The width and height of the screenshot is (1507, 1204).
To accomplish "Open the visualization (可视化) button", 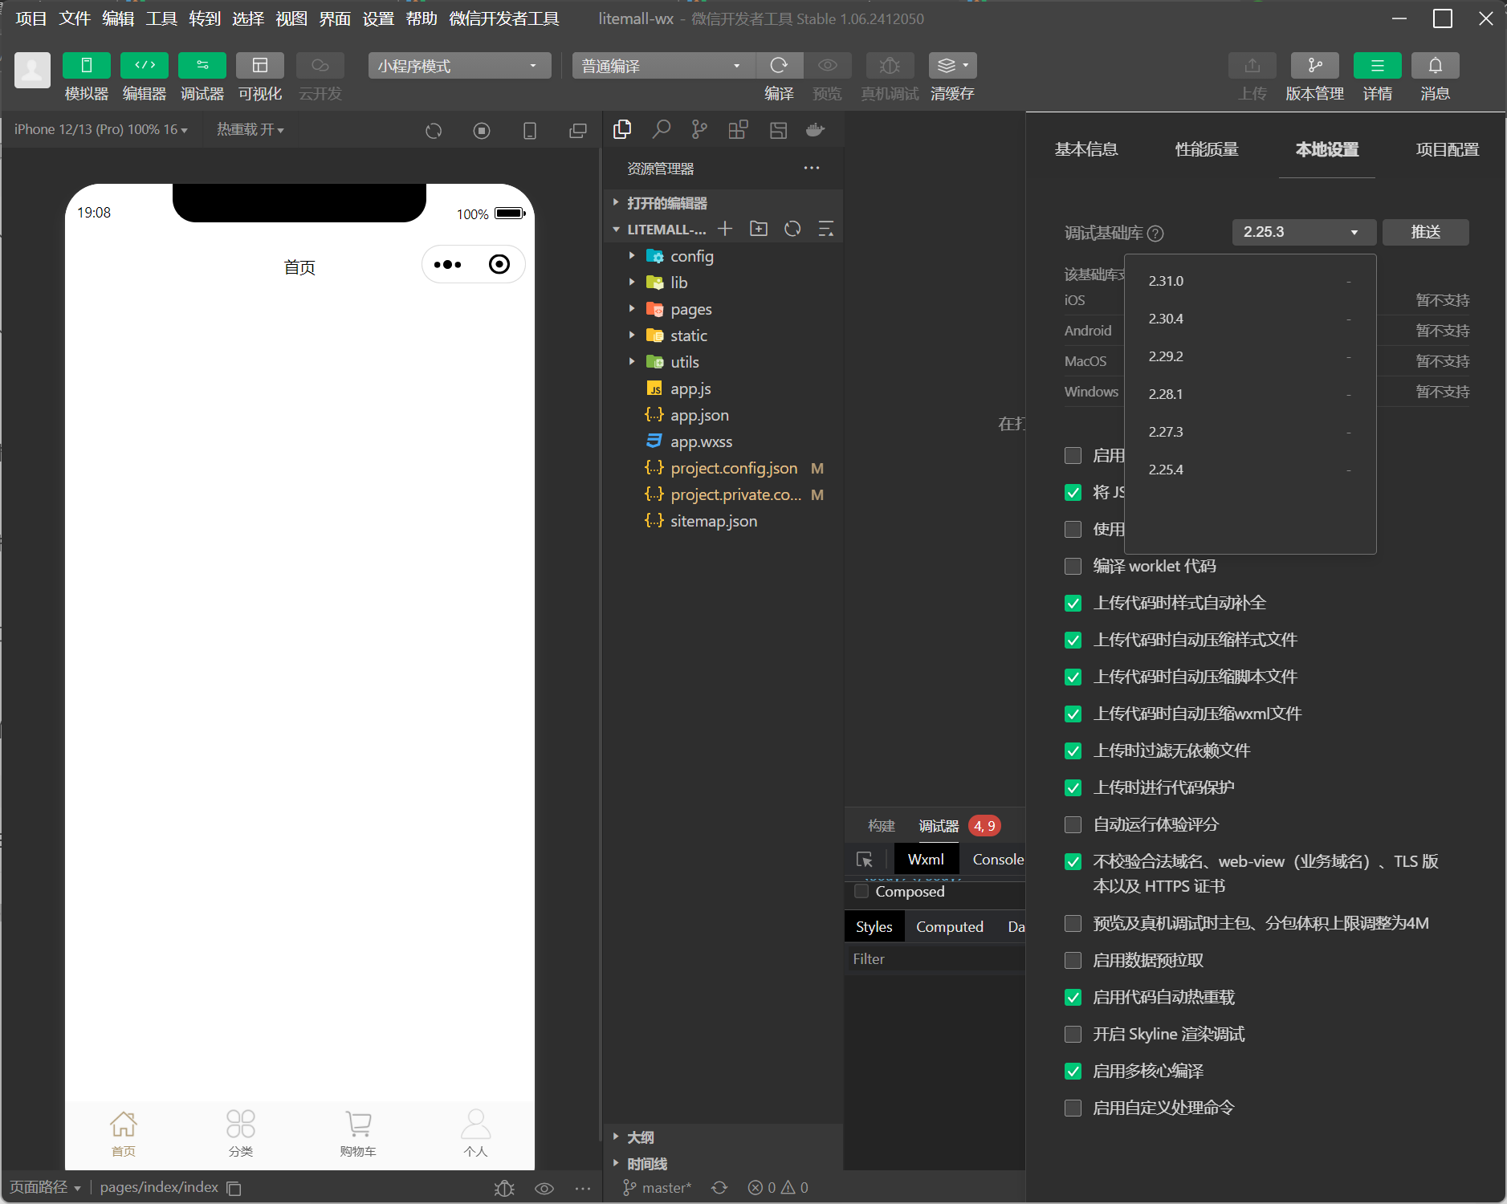I will (260, 65).
